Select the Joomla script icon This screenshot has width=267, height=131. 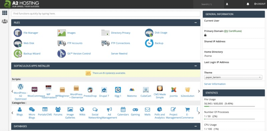click(174, 89)
